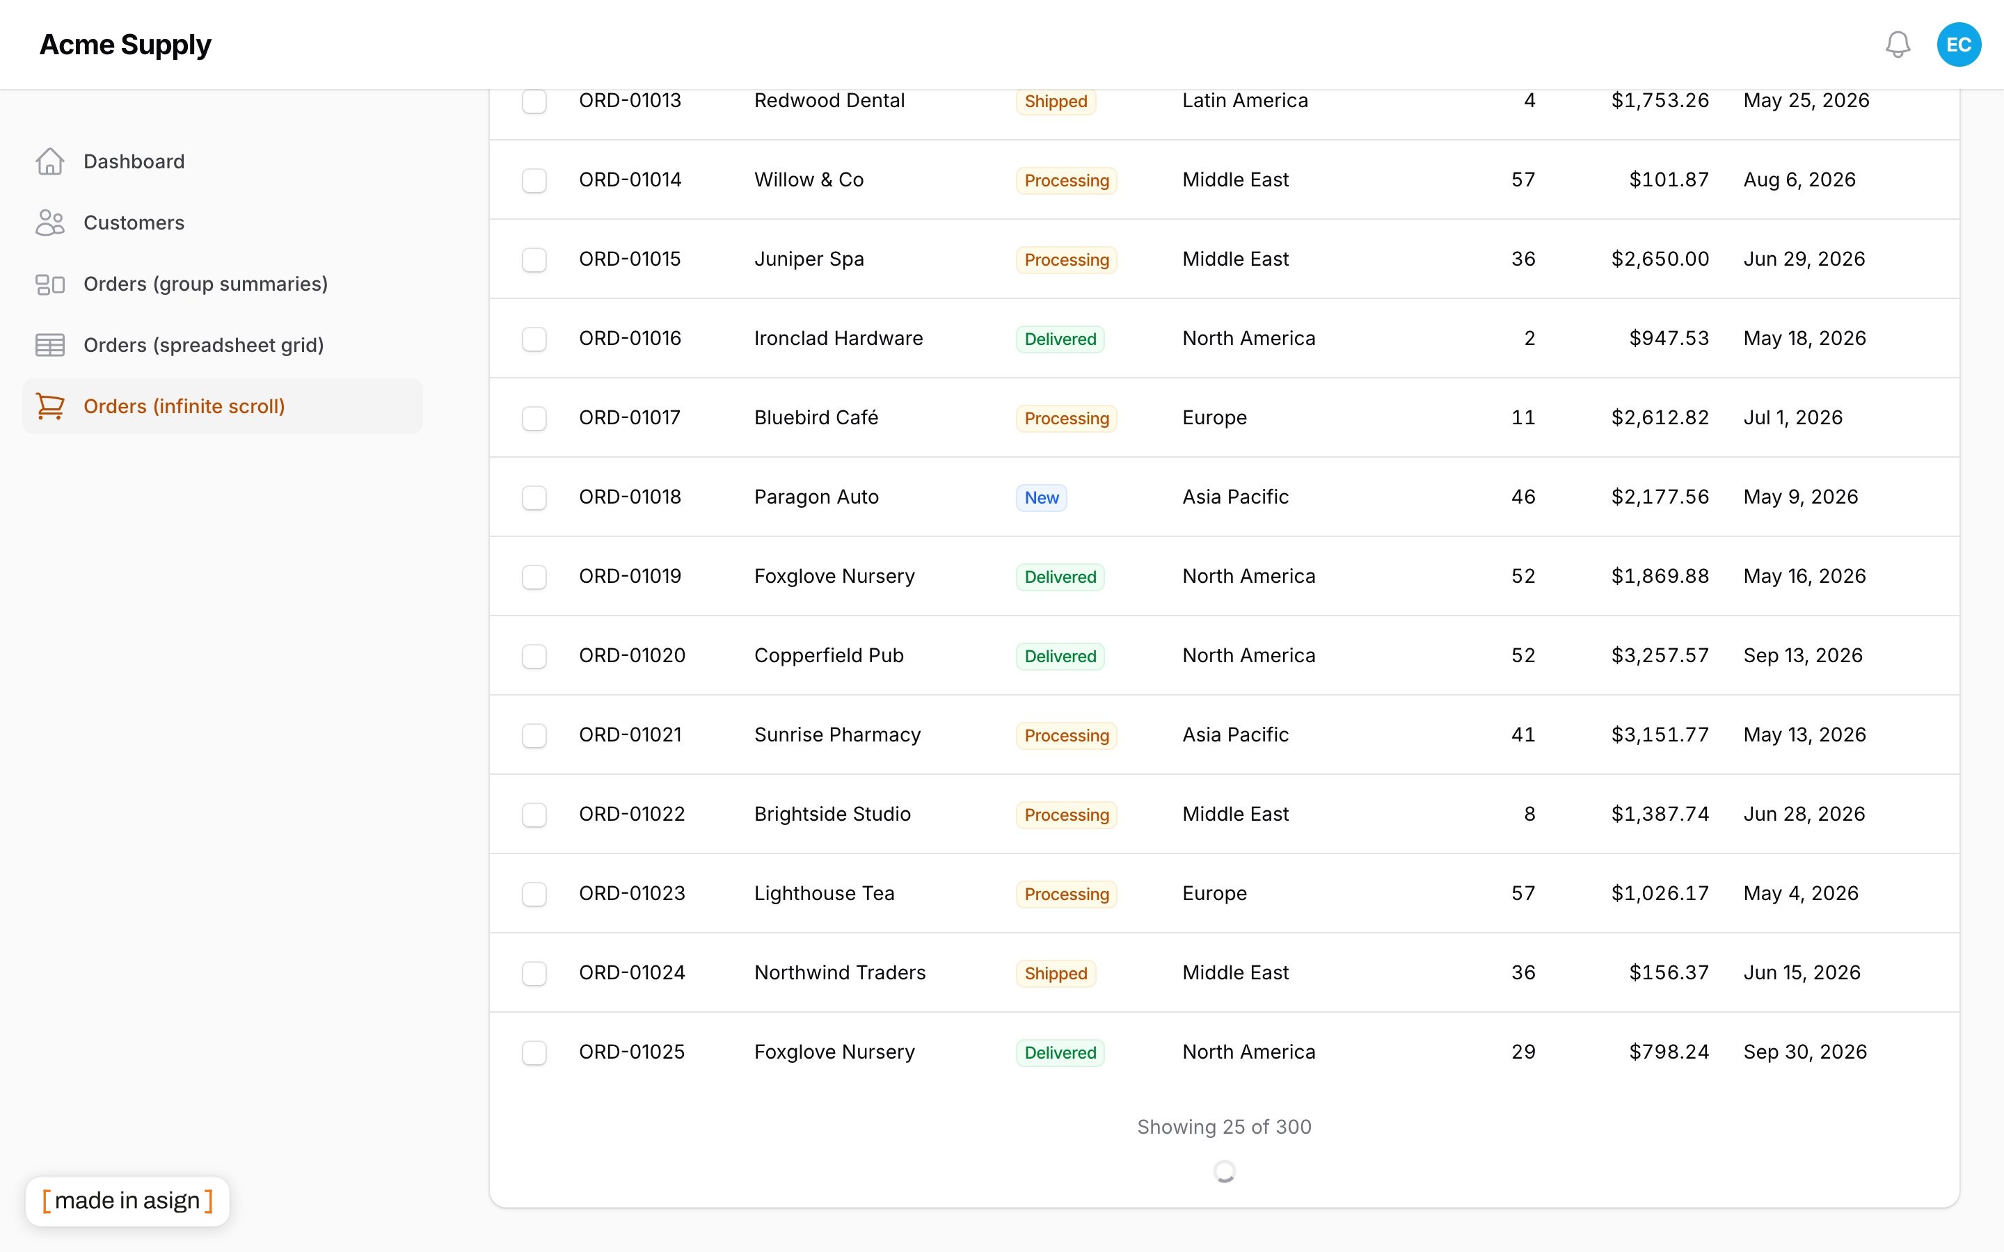The height and width of the screenshot is (1252, 2004).
Task: Check the ORD-01022 Brightside Studio checkbox
Action: click(534, 814)
